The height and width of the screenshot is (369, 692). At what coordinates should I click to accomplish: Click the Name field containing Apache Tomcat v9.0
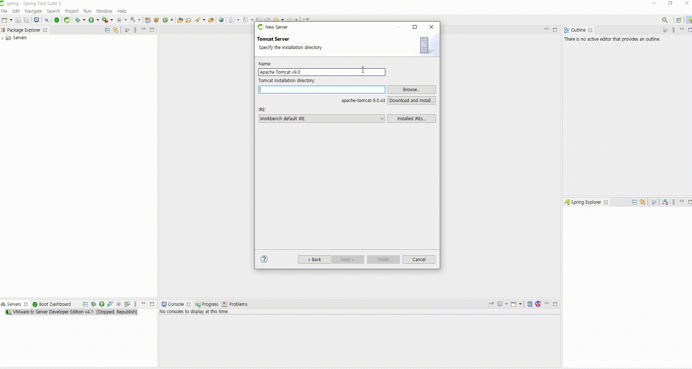point(322,72)
